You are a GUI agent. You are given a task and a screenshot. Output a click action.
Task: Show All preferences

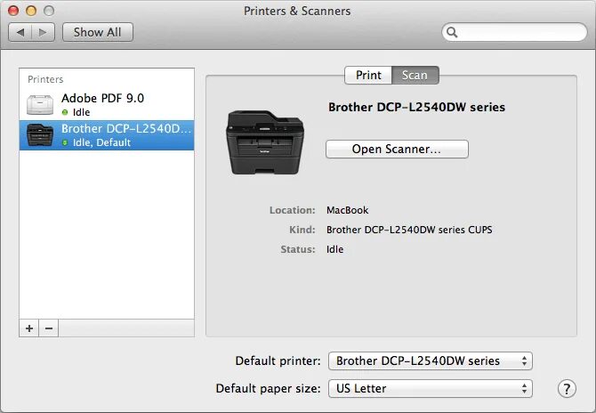[98, 32]
